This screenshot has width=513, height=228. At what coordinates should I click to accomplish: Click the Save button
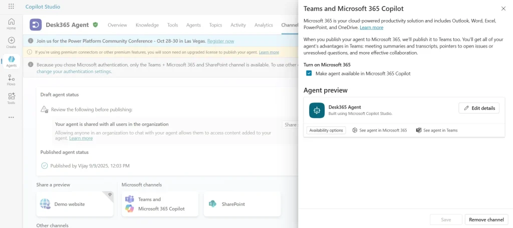click(446, 219)
